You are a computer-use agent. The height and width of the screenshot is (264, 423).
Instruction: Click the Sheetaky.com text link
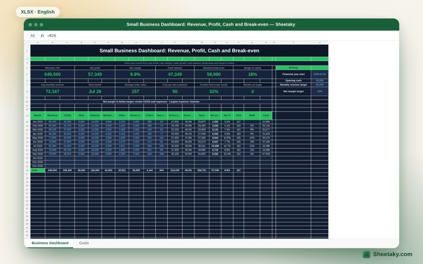[x=392, y=254]
